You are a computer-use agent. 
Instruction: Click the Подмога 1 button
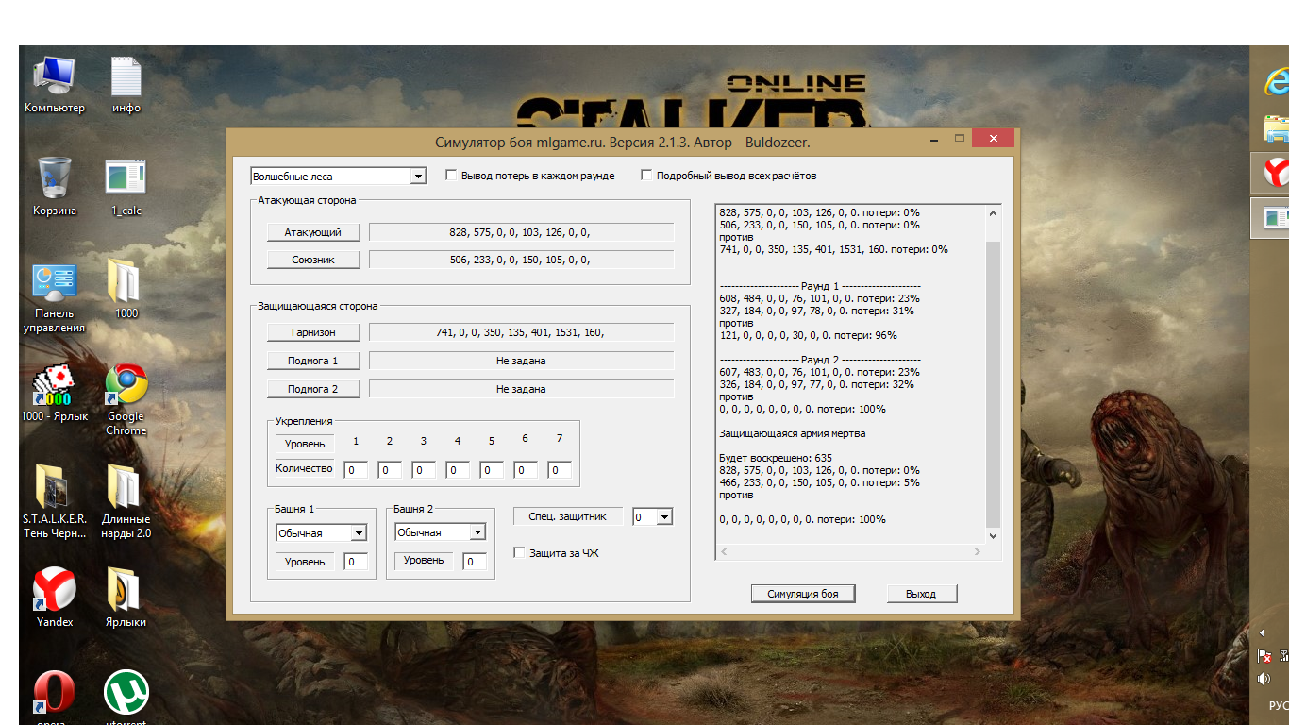pos(313,361)
